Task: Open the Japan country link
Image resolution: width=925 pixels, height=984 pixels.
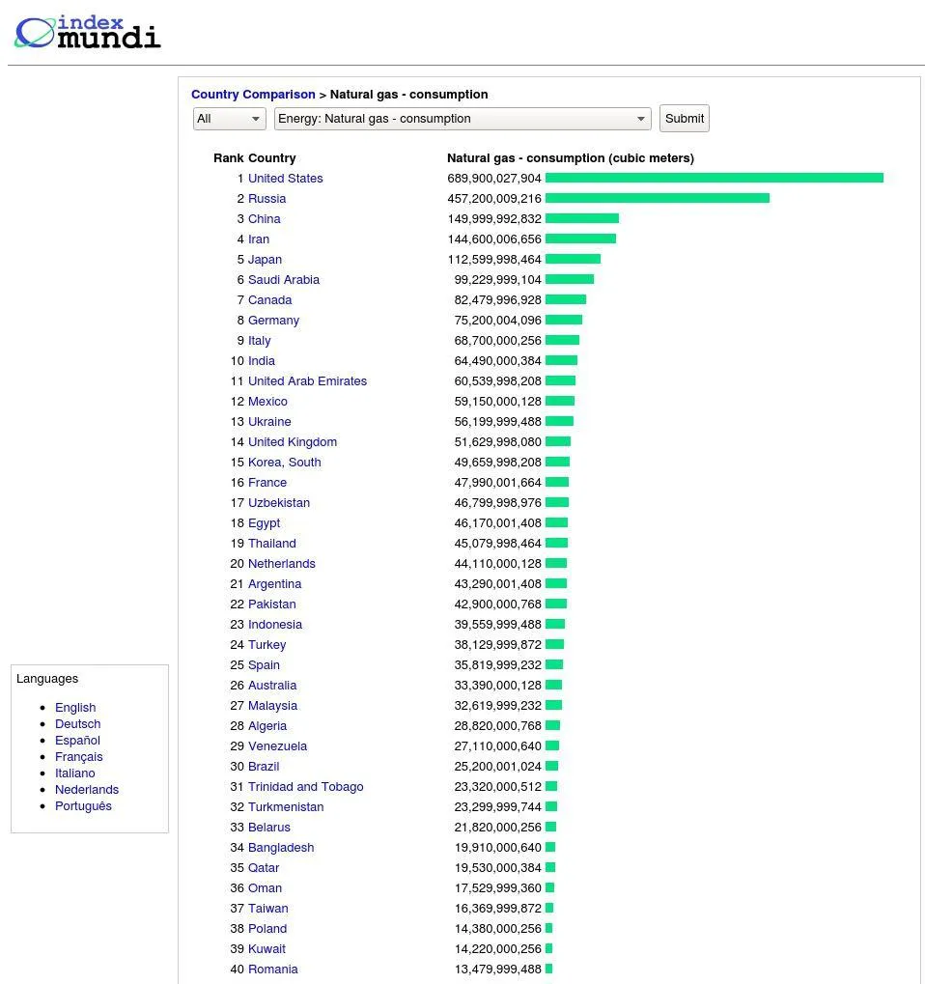Action: pos(265,259)
